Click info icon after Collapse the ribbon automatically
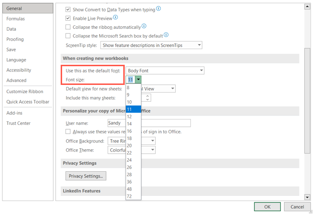The image size is (313, 214). tap(144, 26)
